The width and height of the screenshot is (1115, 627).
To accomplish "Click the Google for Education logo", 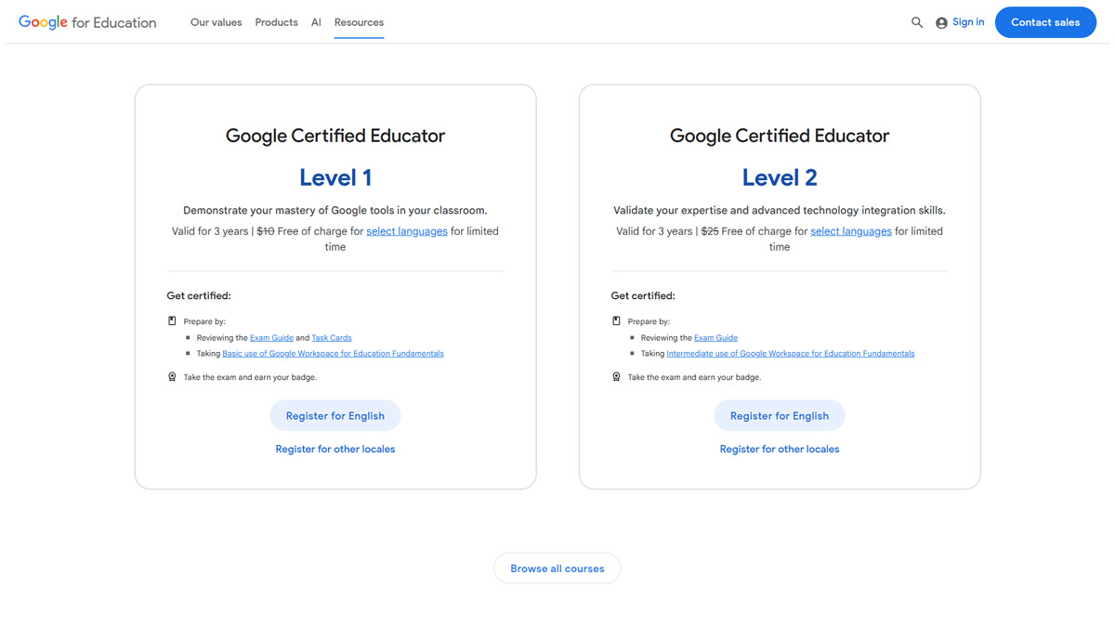I will point(86,21).
